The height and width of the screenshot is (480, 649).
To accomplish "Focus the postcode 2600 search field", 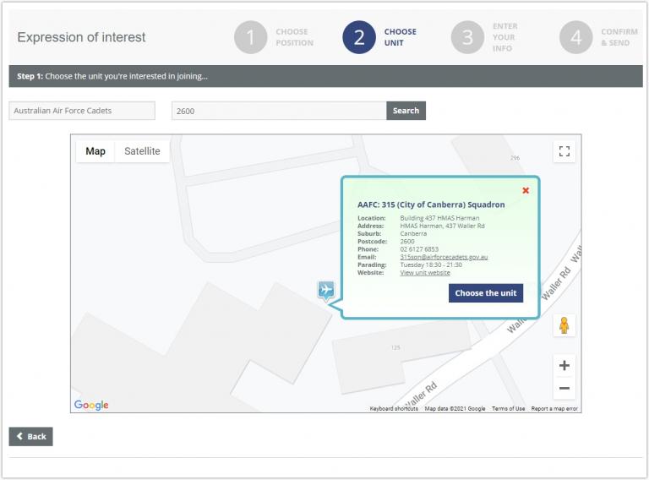I will coord(280,111).
